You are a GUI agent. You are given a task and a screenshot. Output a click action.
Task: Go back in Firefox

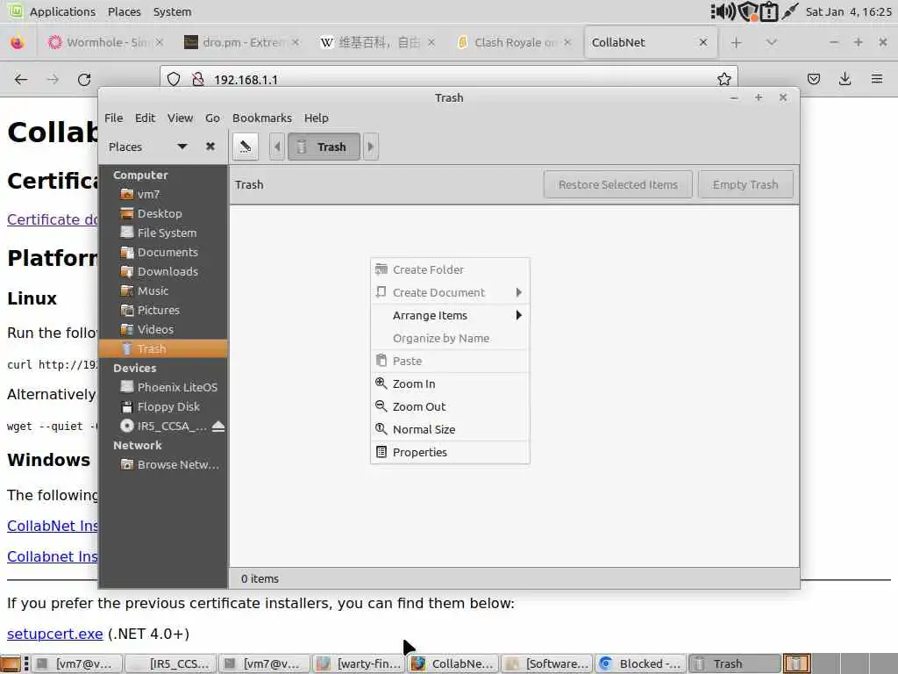pos(21,80)
